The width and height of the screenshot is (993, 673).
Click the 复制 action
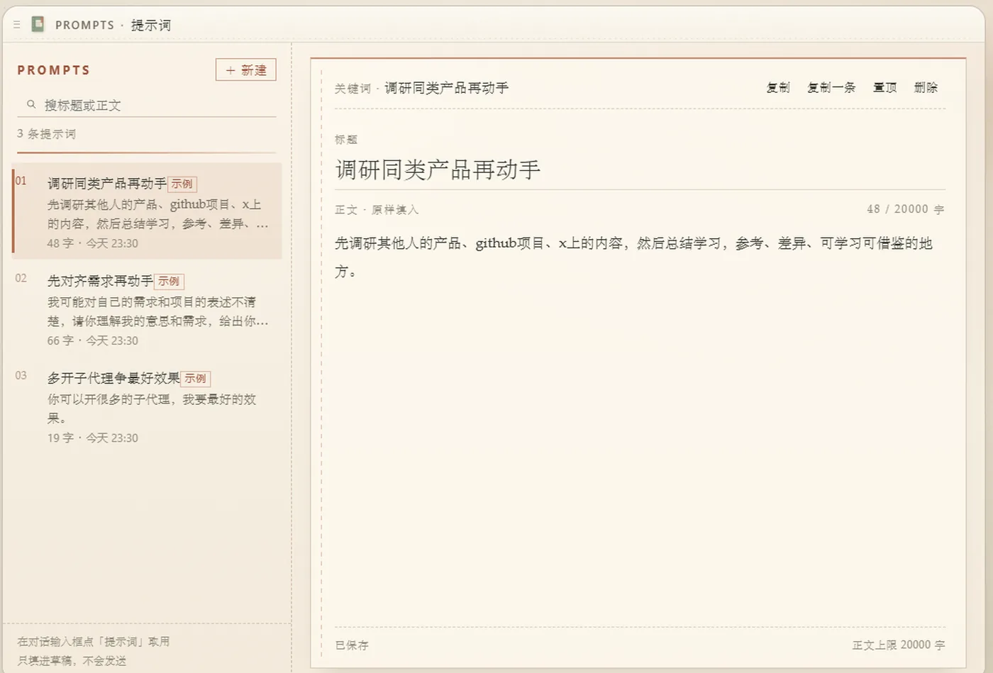(x=778, y=87)
